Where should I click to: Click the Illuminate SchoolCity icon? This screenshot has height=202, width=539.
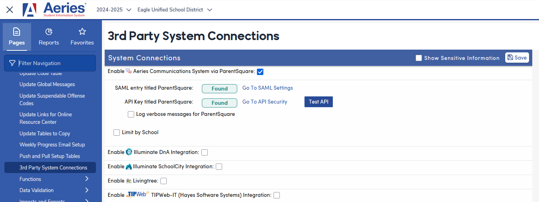click(129, 166)
